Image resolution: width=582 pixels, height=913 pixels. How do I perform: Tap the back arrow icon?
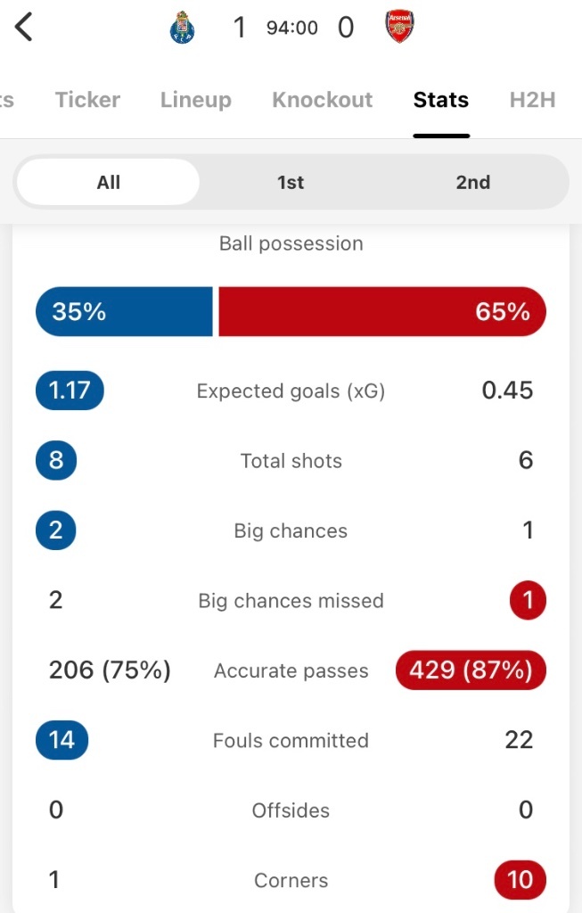(x=23, y=27)
